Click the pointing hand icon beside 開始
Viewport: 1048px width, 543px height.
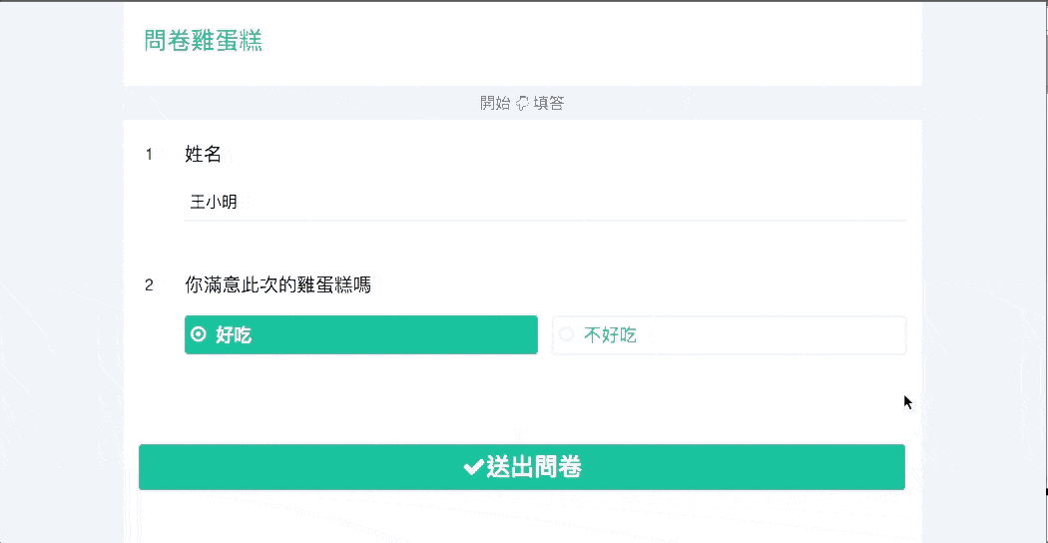tap(522, 103)
